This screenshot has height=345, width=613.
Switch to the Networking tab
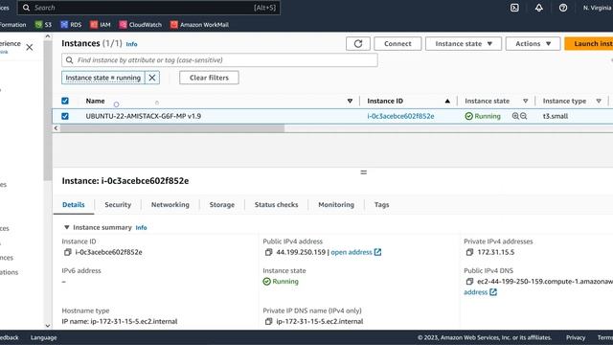coord(170,204)
